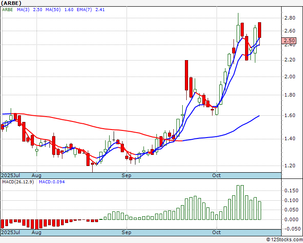The height and width of the screenshot is (243, 303).
Task: Click the 1.80 price axis label
Action: [290, 95]
